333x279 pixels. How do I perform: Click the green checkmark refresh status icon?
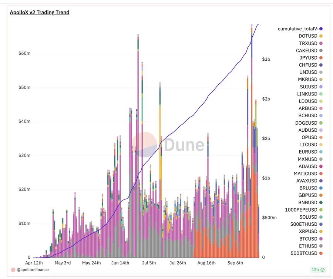pos(323,270)
